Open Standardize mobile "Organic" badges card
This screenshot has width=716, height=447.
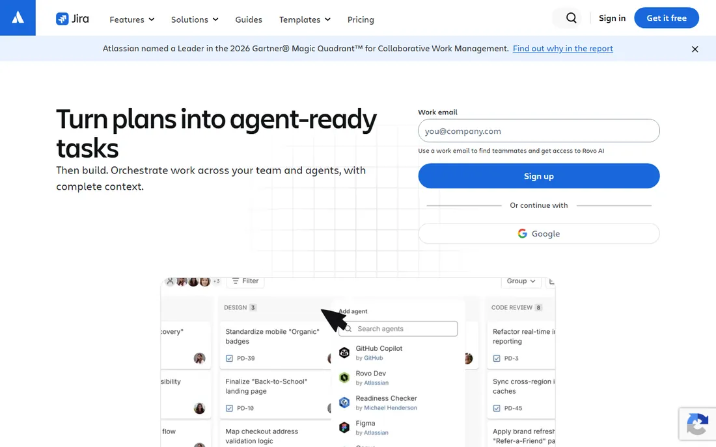pos(275,345)
